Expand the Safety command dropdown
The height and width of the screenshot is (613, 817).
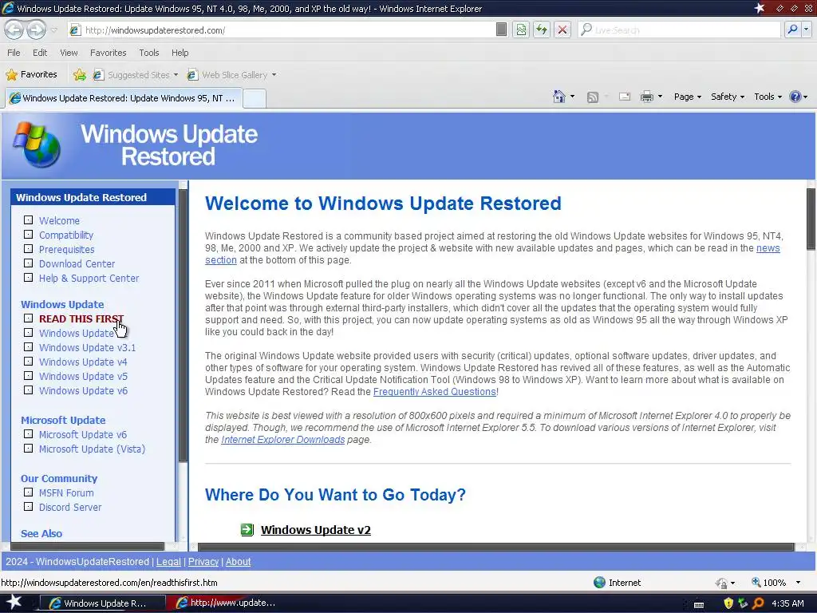point(728,97)
